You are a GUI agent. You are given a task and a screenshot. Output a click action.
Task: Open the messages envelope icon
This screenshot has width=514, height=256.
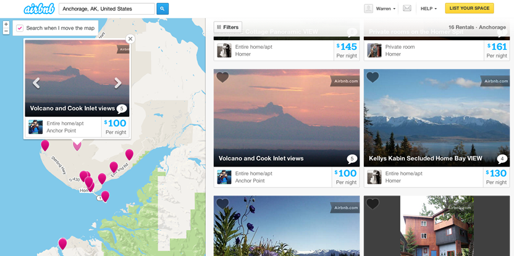coord(407,9)
